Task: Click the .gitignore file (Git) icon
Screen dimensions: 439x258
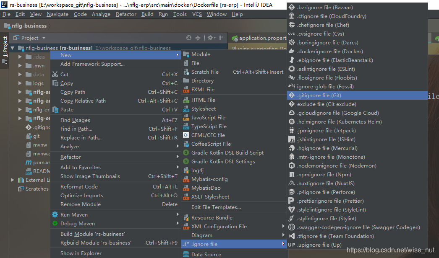Action: click(x=292, y=95)
